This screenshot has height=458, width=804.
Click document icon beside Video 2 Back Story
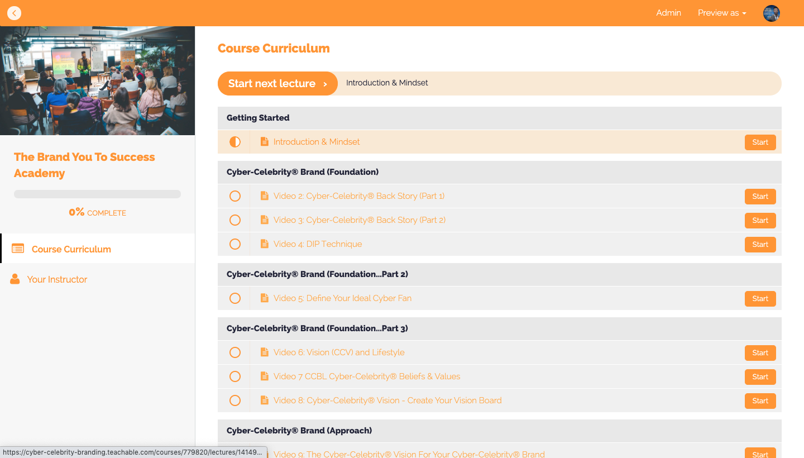(265, 196)
